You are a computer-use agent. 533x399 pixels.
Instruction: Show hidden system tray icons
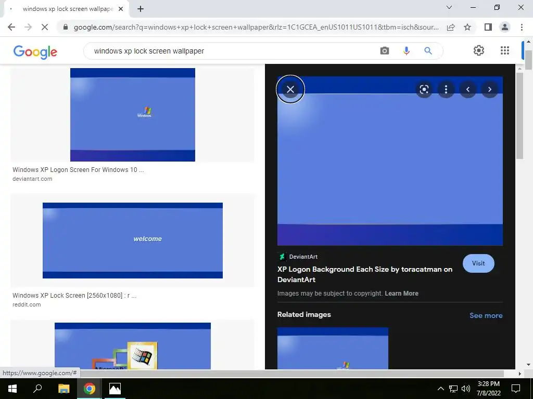440,389
